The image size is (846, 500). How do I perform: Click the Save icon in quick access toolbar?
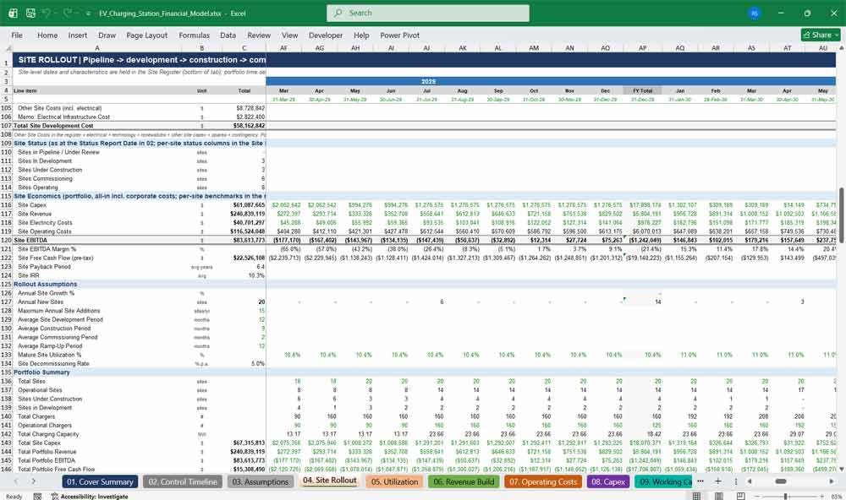30,13
